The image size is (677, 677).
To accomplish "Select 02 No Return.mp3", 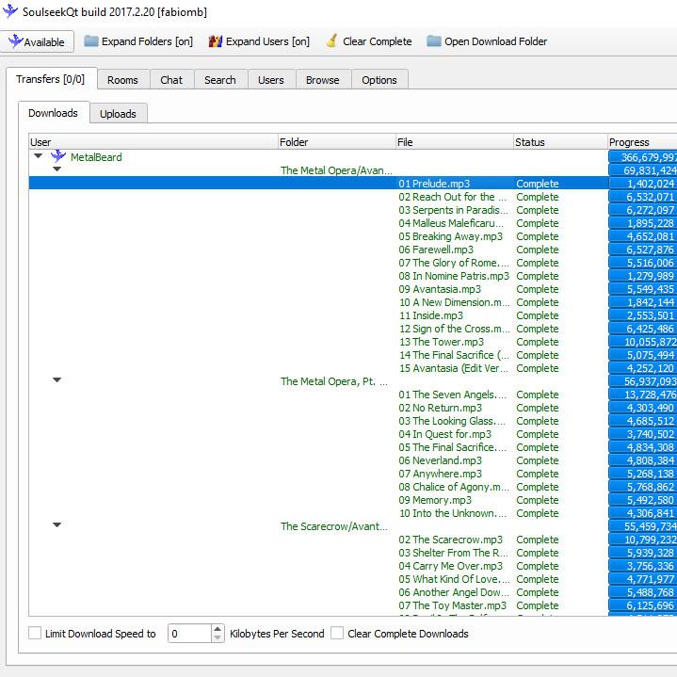I will click(x=441, y=408).
